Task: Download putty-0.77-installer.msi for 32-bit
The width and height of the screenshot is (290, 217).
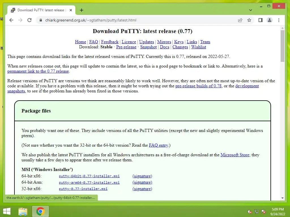Action: 83,189
